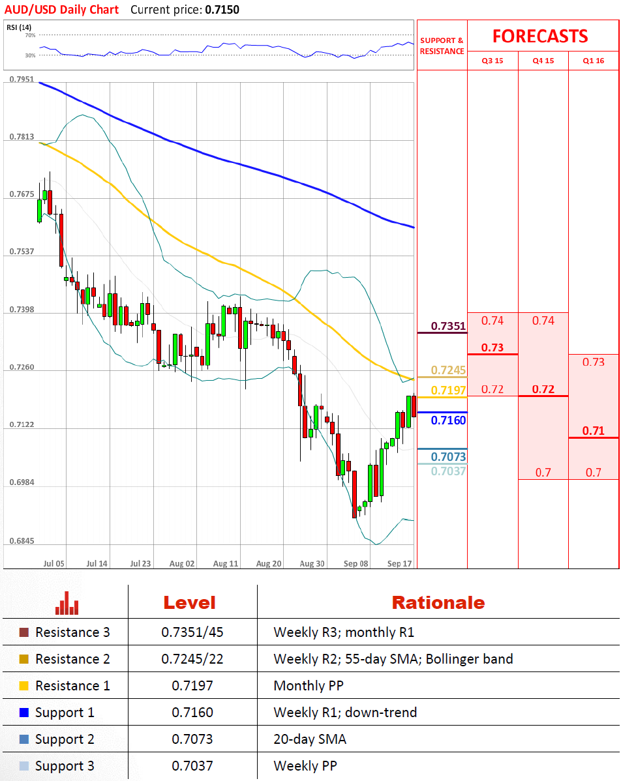
Task: Click the 0.7 value in Q4 15 column
Action: tap(543, 473)
